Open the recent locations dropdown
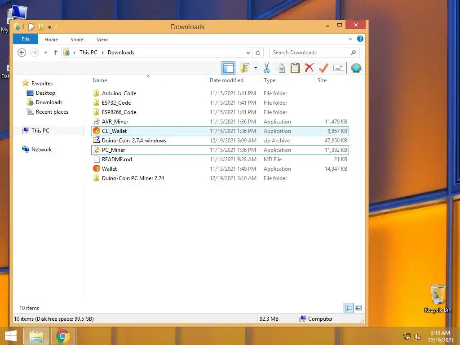Image resolution: width=460 pixels, height=345 pixels. click(x=45, y=53)
